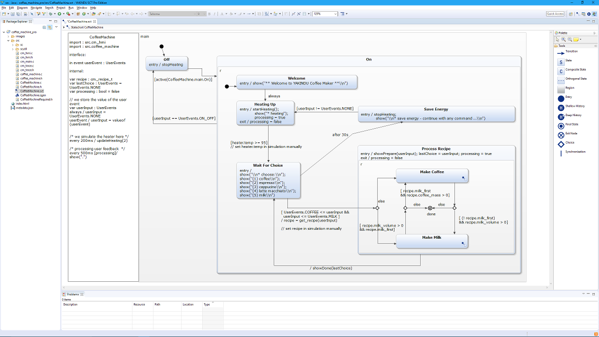This screenshot has width=599, height=337.
Task: Collapse the src folder in Package Explorer
Action: click(8, 40)
